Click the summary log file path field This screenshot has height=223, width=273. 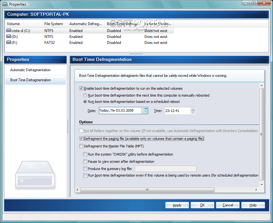point(165,169)
